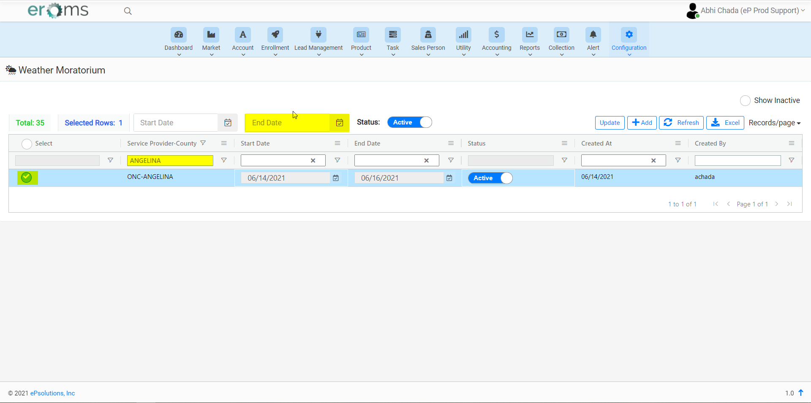Click the search magnifier icon
Image resolution: width=811 pixels, height=403 pixels.
(128, 11)
